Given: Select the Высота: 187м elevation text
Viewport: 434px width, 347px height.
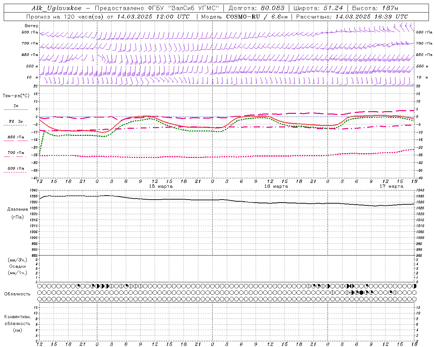Looking at the screenshot, I should point(375,8).
